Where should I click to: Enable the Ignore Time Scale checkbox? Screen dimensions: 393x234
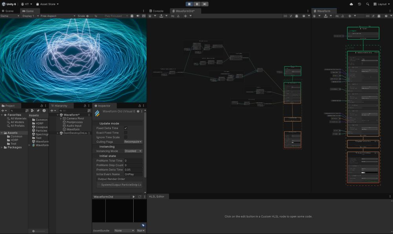[x=126, y=137]
